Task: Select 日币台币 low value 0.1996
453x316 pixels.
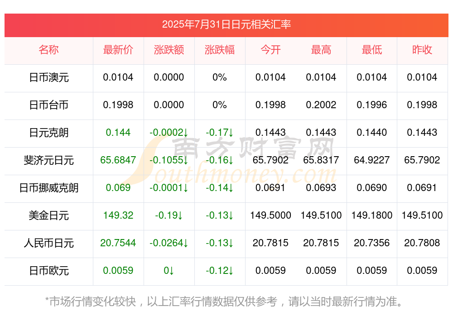Action: 372,105
